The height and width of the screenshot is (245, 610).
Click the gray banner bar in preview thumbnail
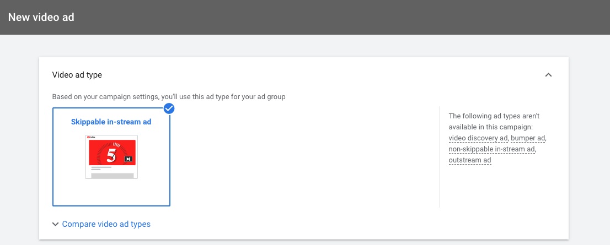pos(112,176)
